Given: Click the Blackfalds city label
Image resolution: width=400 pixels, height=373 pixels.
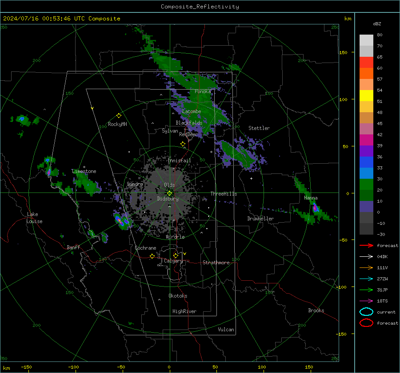Looking at the screenshot, I should coord(189,123).
